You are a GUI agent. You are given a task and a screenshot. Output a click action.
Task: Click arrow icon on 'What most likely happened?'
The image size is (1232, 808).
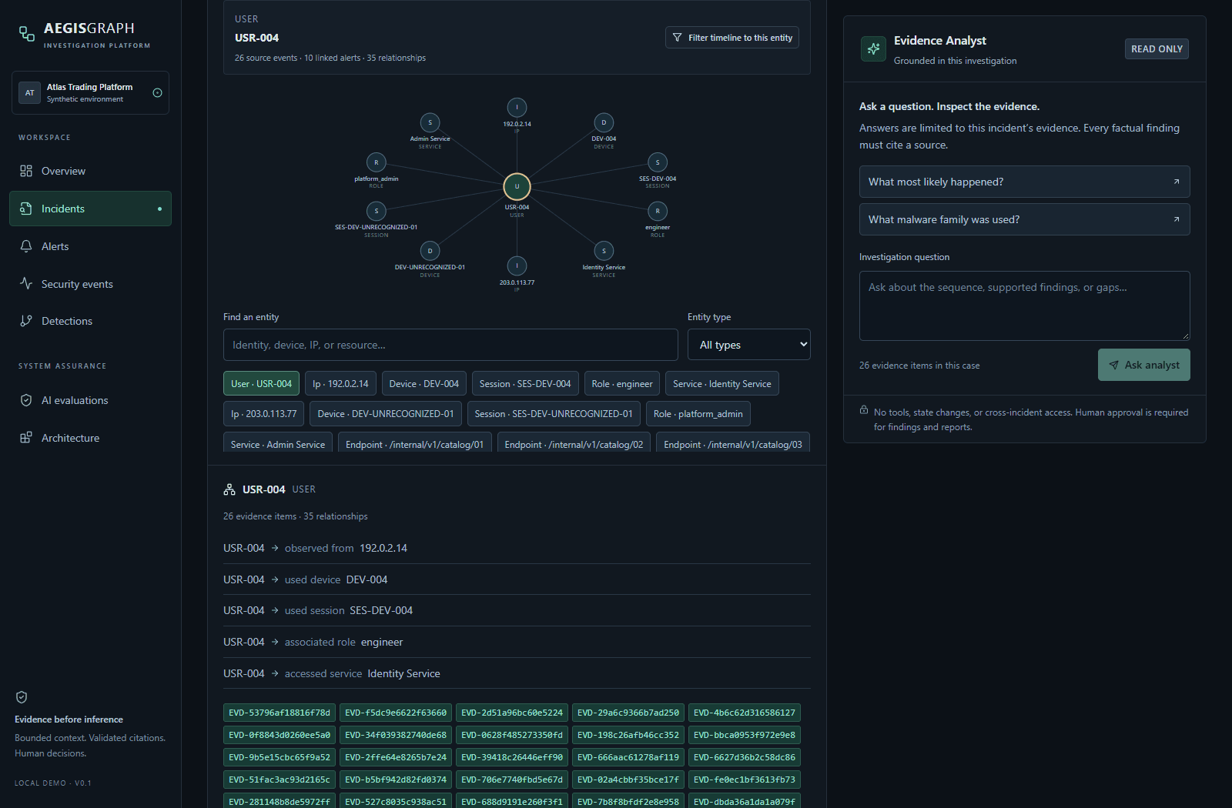point(1176,182)
